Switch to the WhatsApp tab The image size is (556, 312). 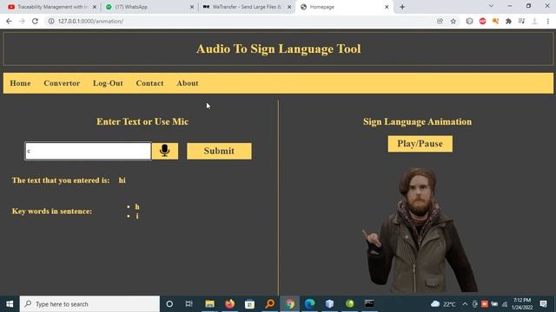[x=149, y=7]
